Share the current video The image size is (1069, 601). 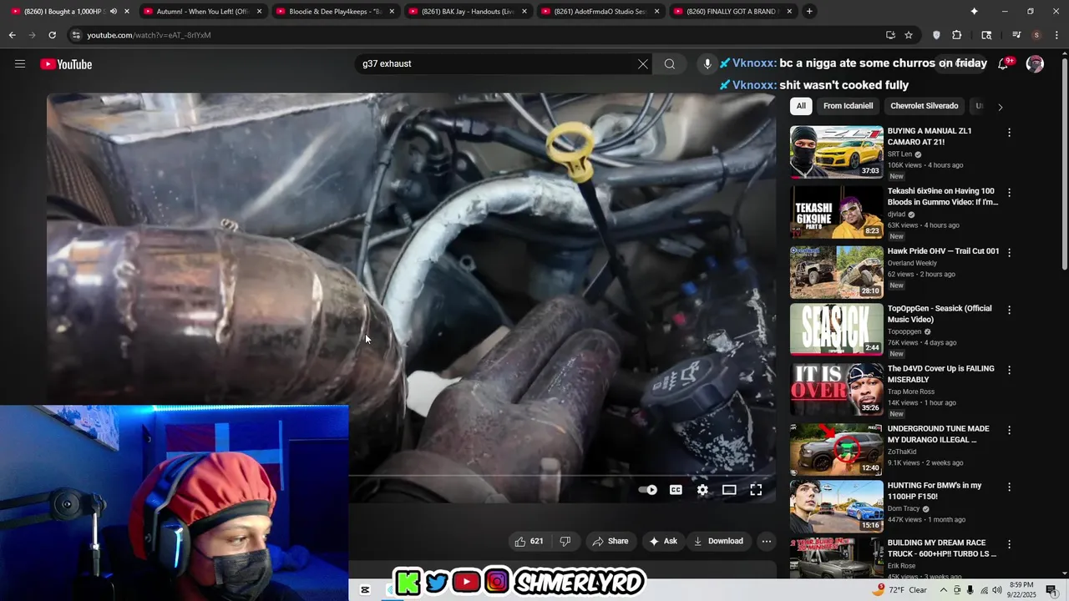point(610,541)
